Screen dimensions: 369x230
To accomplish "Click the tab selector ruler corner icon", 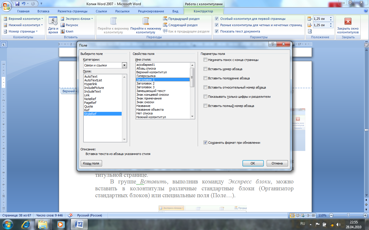I will pyautogui.click(x=4, y=44).
